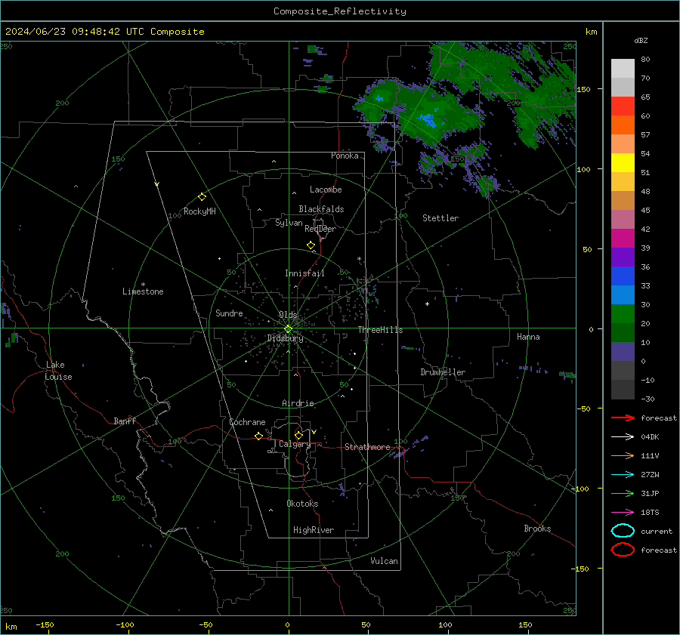Viewport: 680px width, 635px height.
Task: Click the red forecast ellipse symbol
Action: point(623,550)
